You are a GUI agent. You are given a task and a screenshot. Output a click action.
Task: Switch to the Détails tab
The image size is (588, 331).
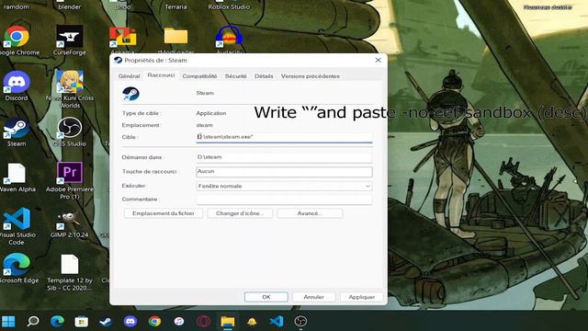point(264,76)
